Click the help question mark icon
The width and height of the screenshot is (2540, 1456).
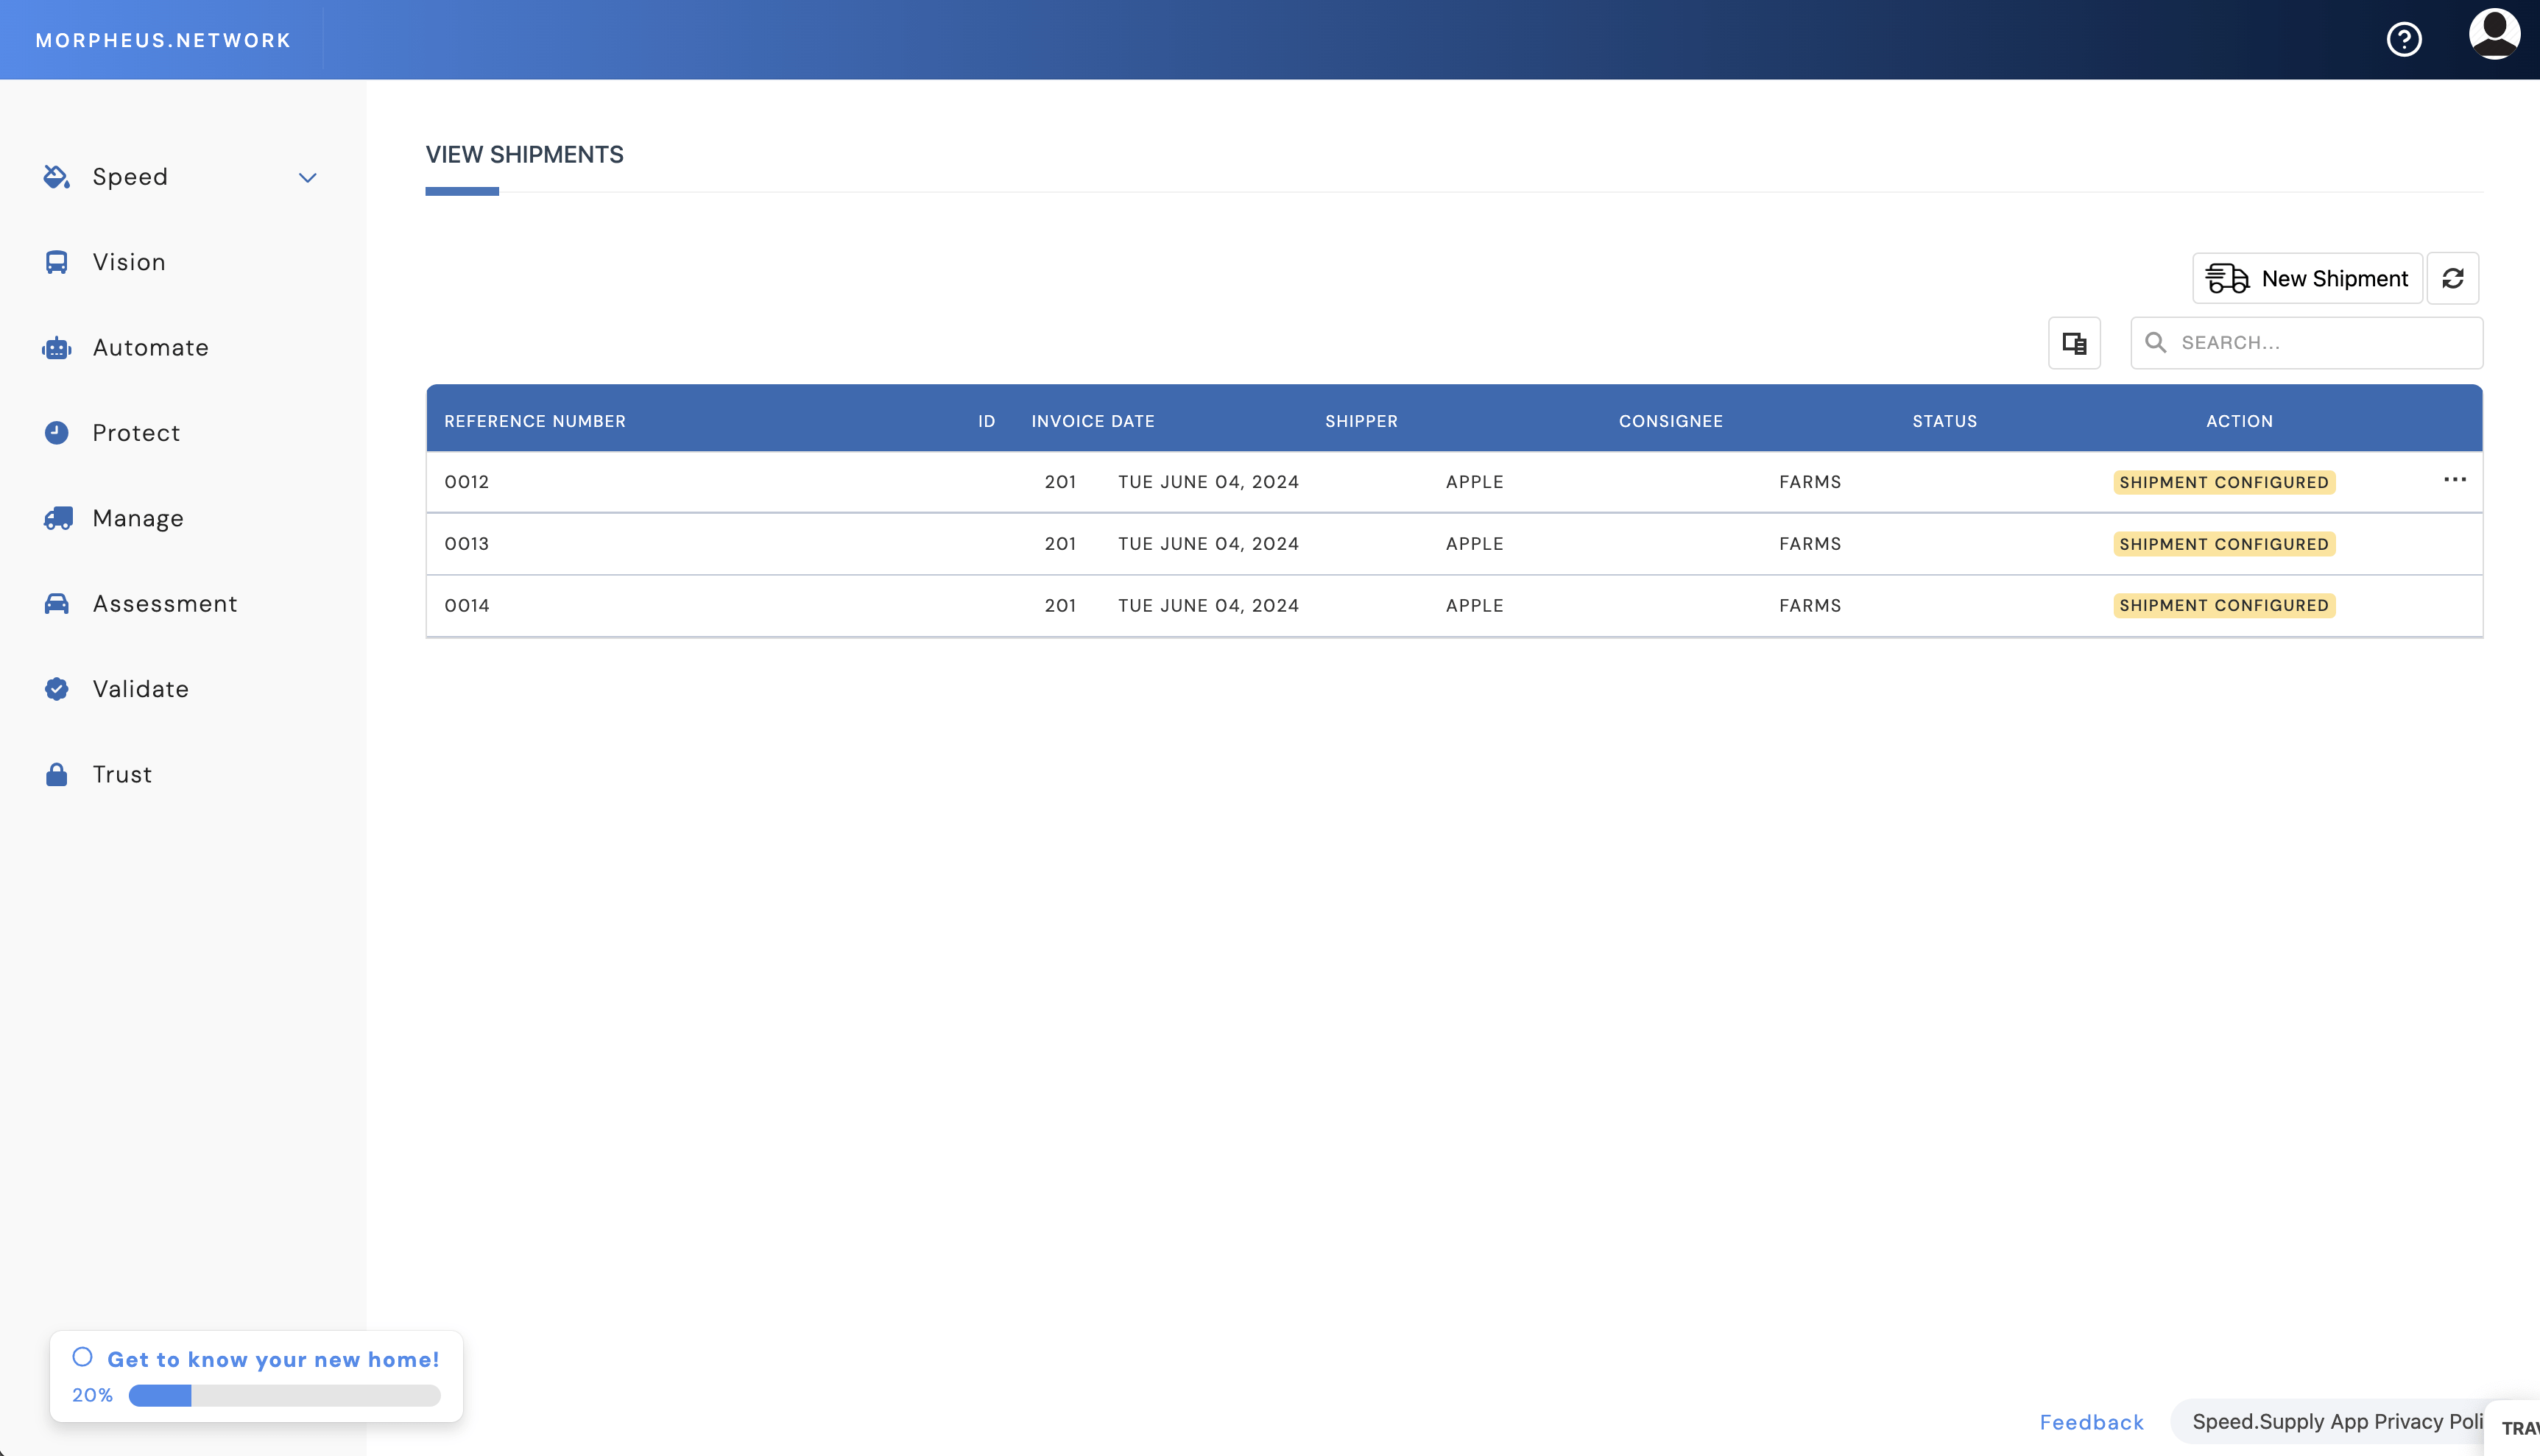tap(2403, 39)
